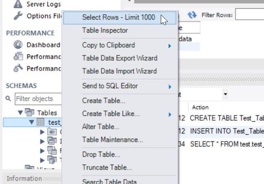Viewport: 264px width, 184px height.
Task: Click the Server Logs warning icon
Action: pos(18,4)
